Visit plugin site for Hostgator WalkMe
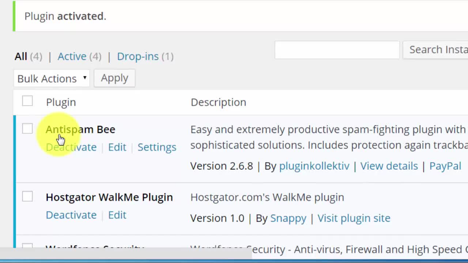This screenshot has height=263, width=468. [x=354, y=218]
